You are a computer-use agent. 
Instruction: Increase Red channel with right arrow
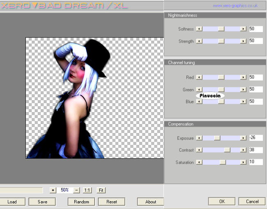(x=243, y=77)
